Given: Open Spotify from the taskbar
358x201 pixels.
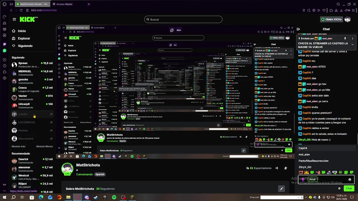Looking at the screenshot, I should click(x=114, y=197).
